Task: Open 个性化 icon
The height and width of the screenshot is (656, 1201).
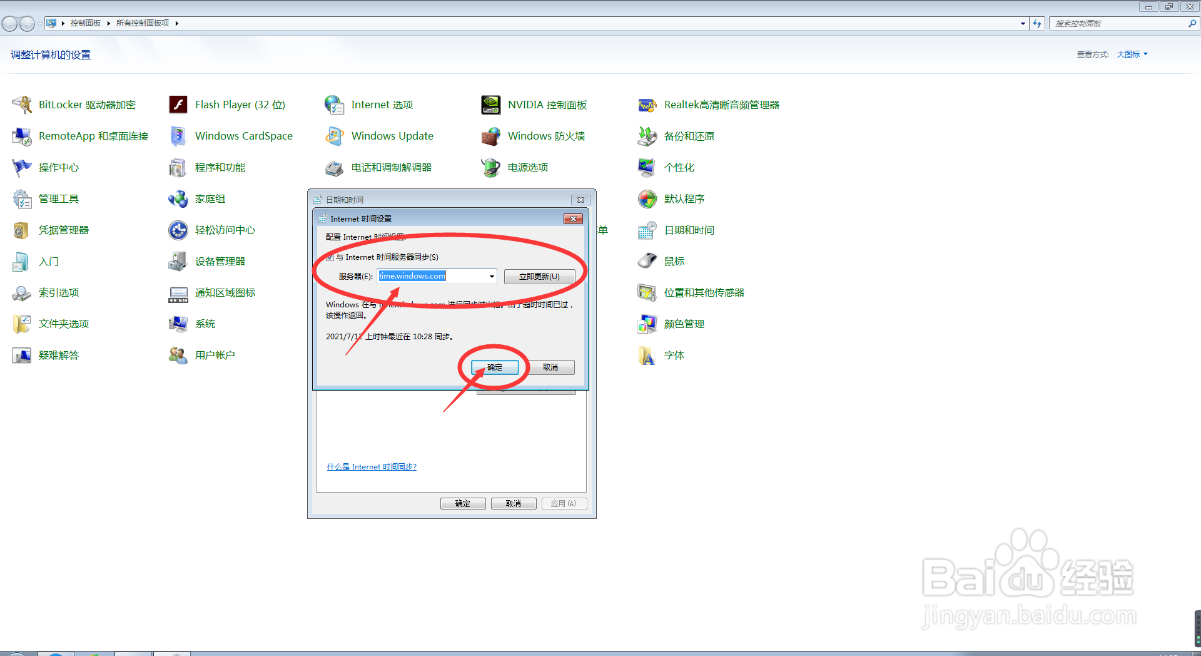Action: click(647, 167)
